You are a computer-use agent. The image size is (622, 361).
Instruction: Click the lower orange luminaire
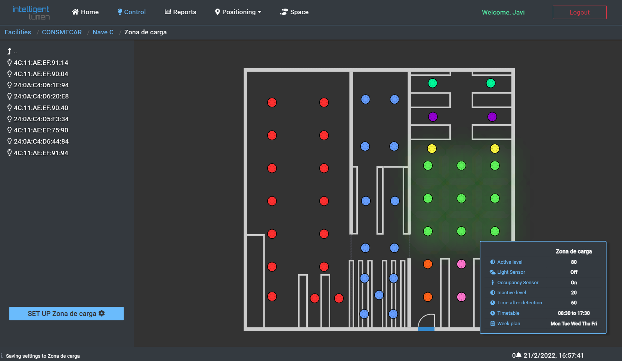tap(428, 297)
